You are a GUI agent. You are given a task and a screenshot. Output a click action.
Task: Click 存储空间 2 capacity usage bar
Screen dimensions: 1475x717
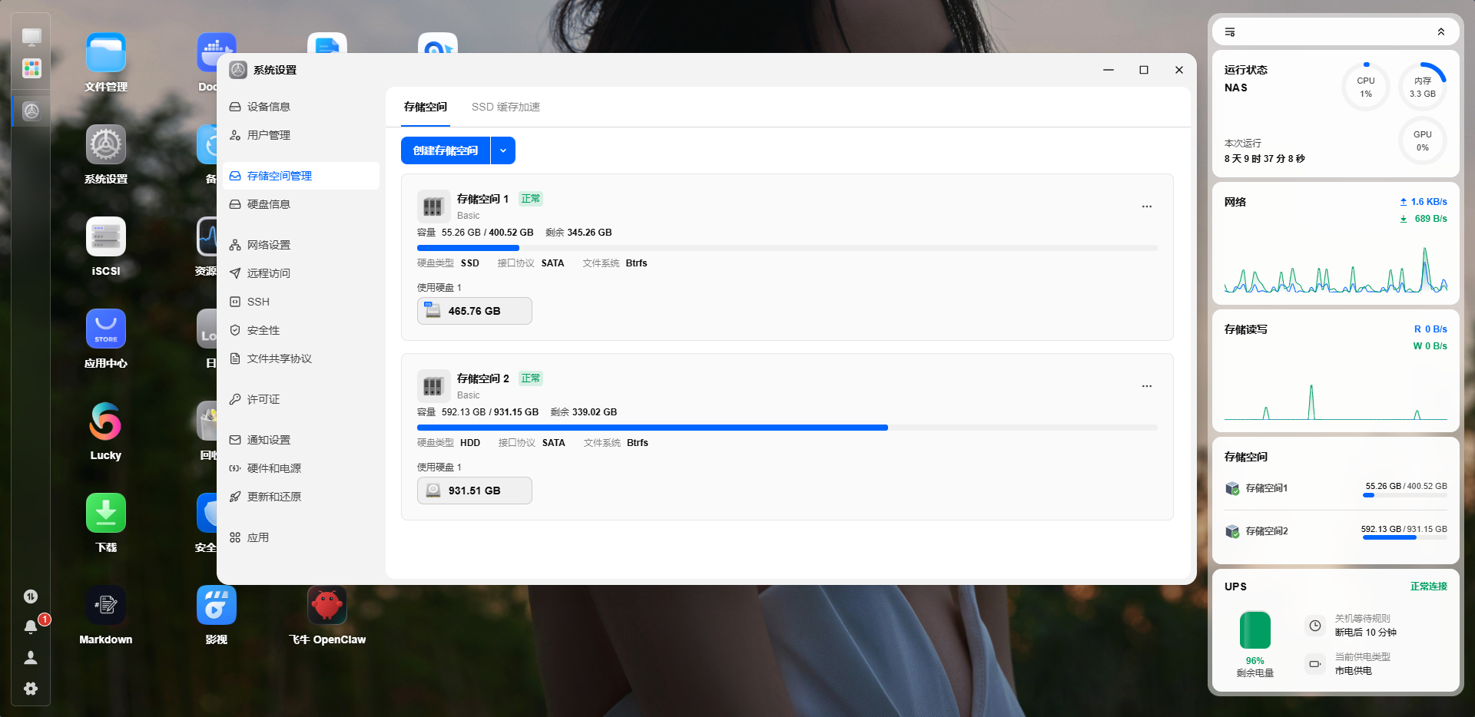tap(787, 428)
